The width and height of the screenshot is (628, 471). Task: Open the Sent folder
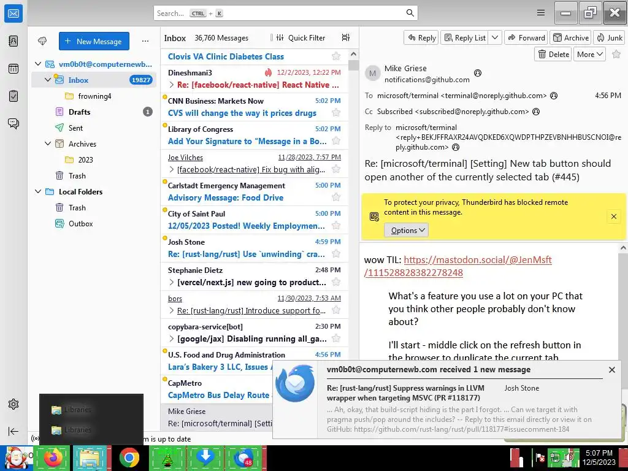pyautogui.click(x=94, y=128)
